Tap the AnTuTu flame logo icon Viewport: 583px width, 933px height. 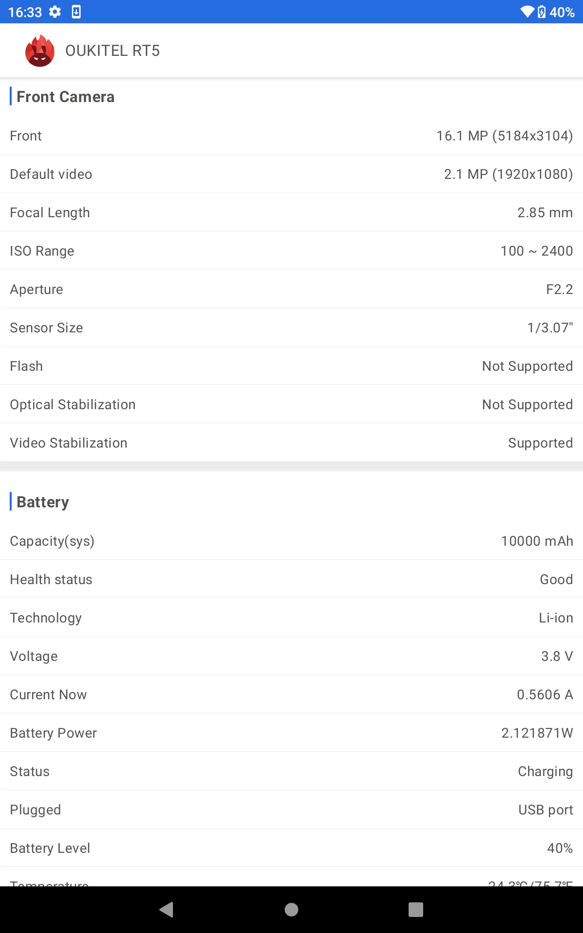[x=40, y=51]
